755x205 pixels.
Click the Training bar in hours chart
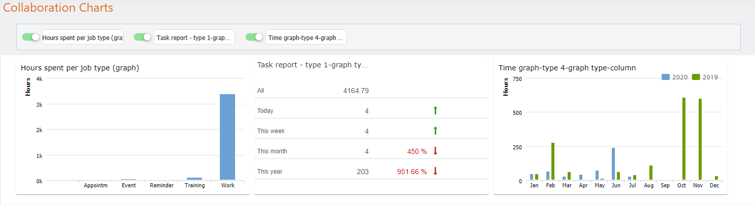pyautogui.click(x=194, y=179)
